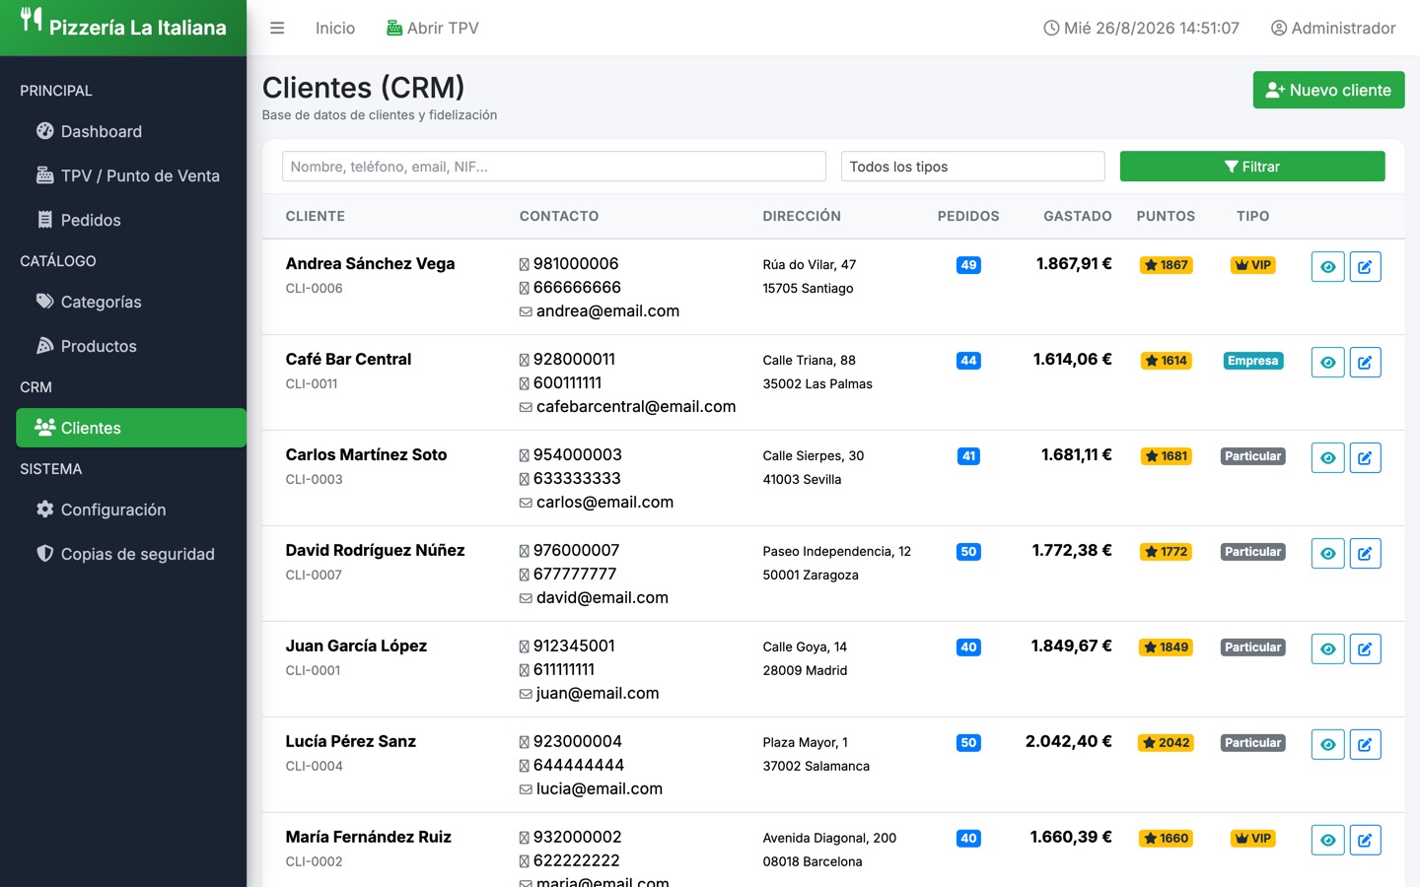Click the PUNTOS column header
This screenshot has height=887, width=1420.
click(1166, 216)
